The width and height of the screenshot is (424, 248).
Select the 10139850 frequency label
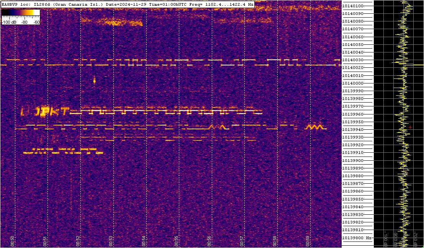pos(352,199)
